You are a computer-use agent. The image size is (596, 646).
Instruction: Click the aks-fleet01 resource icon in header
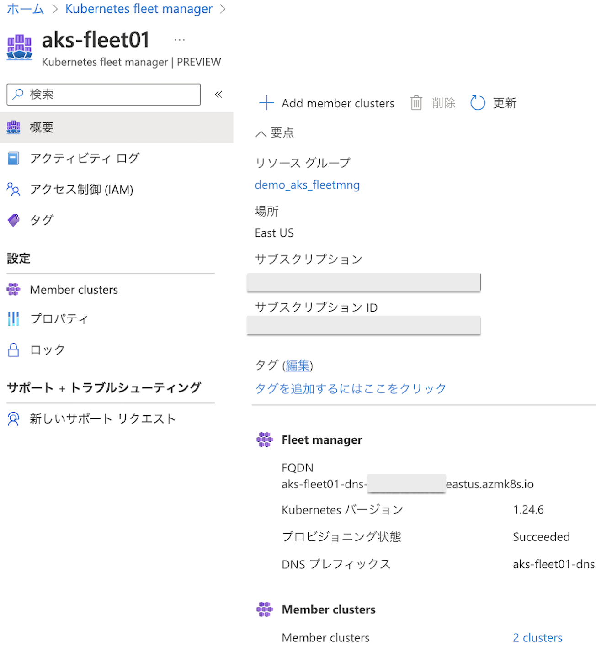click(x=20, y=47)
